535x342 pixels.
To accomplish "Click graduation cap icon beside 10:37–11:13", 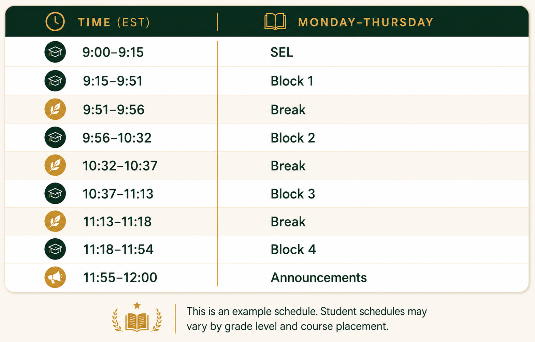I will (x=55, y=193).
